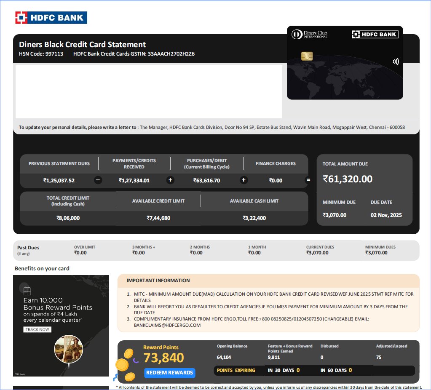
Task: Open the Earn 10,000 Bonus Reward Points banner
Action: pos(61,326)
